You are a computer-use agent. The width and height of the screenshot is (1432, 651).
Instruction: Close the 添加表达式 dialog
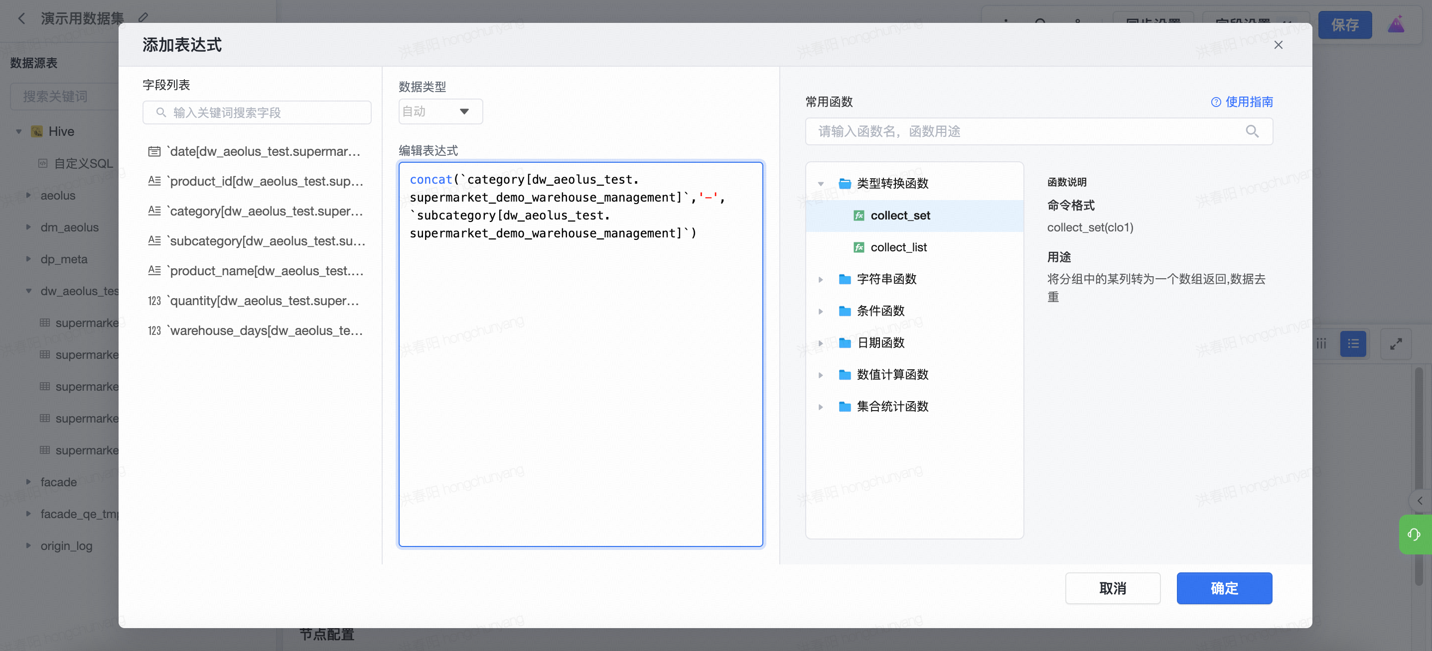click(x=1278, y=45)
